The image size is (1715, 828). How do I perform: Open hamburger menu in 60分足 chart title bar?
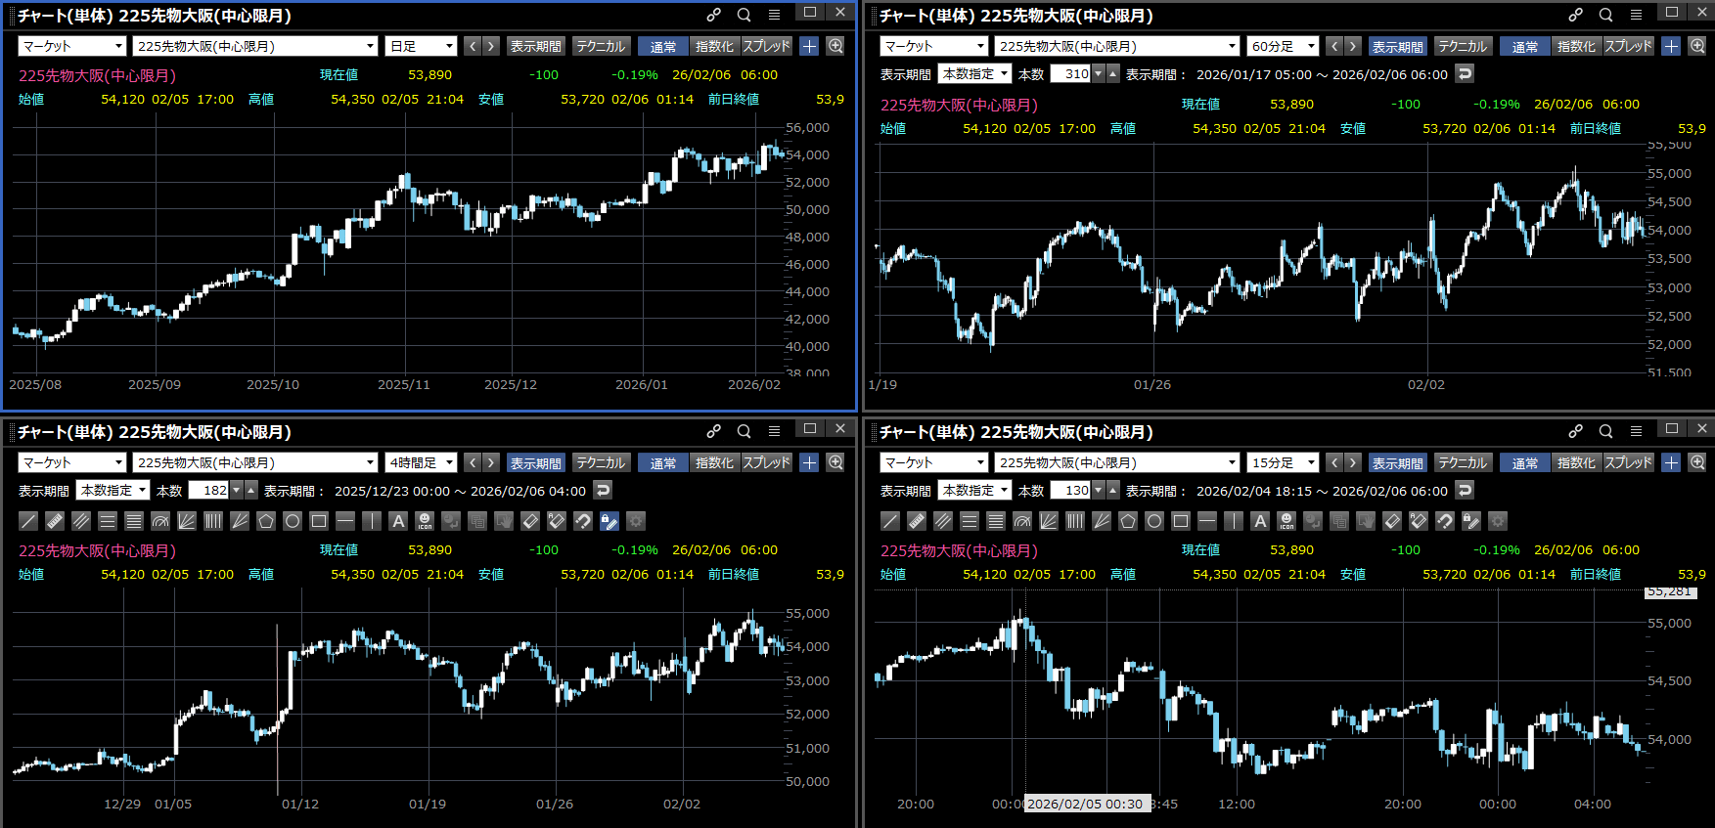1636,15
